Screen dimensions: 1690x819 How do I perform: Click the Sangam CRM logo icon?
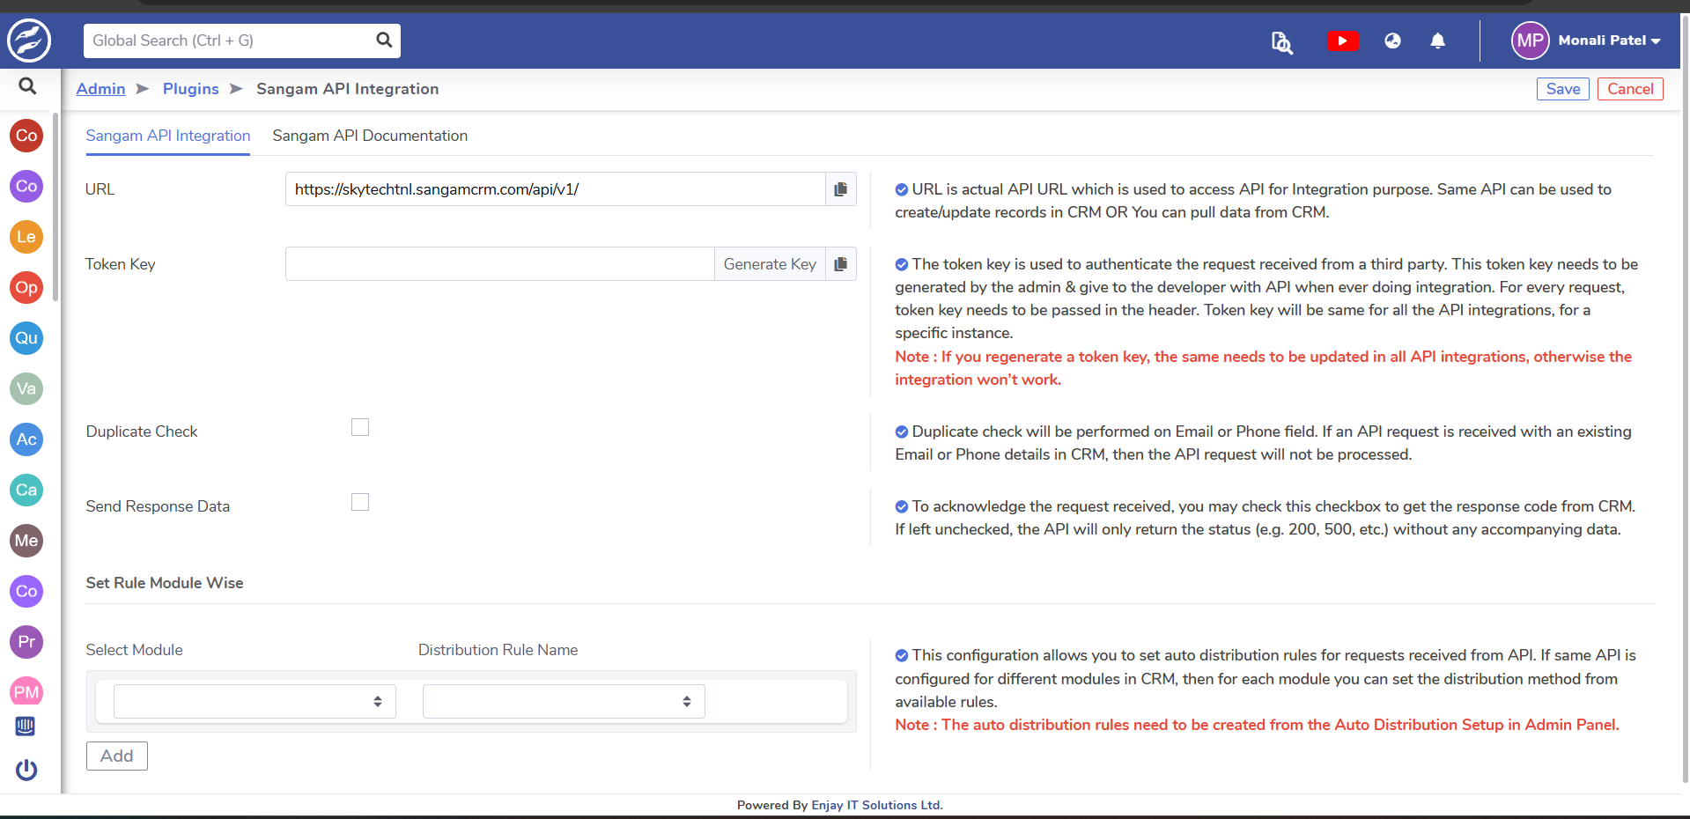click(x=29, y=41)
